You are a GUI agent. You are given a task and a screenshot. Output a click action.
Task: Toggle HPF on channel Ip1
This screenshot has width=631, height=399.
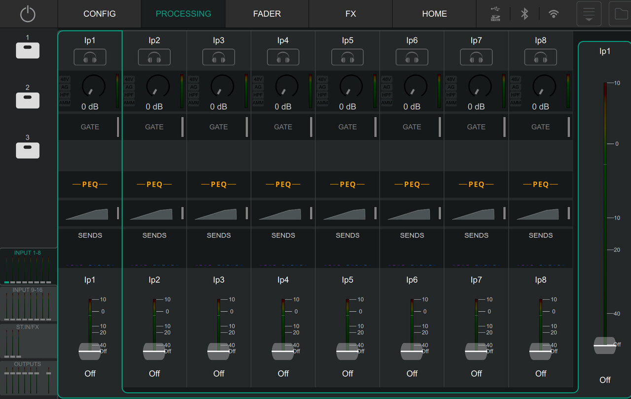pyautogui.click(x=65, y=95)
